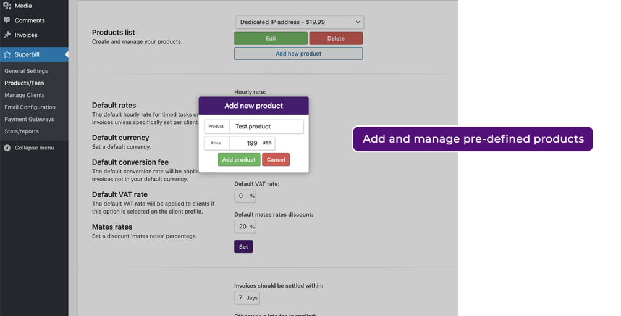The width and height of the screenshot is (621, 316).
Task: Click the Default currency heading
Action: click(x=120, y=138)
